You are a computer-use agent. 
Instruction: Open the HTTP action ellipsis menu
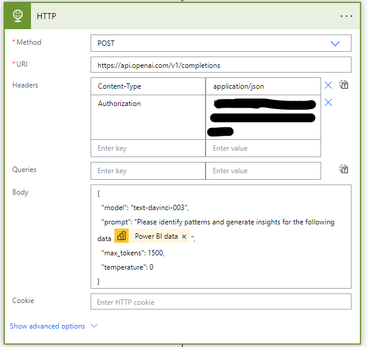click(x=346, y=16)
